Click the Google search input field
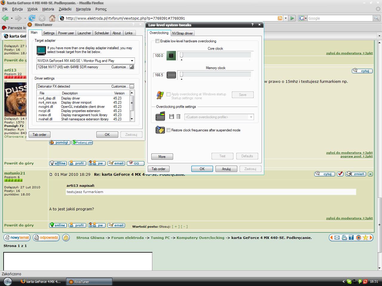This screenshot has height=286, width=382. click(x=340, y=18)
